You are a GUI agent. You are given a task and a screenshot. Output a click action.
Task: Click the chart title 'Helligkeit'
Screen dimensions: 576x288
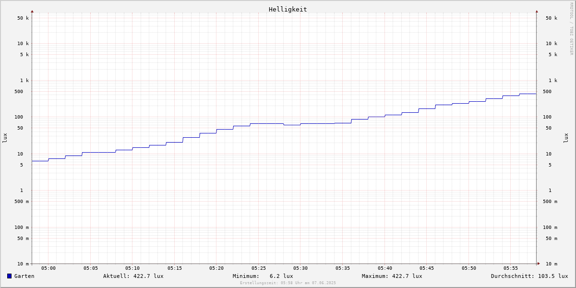pos(288,9)
